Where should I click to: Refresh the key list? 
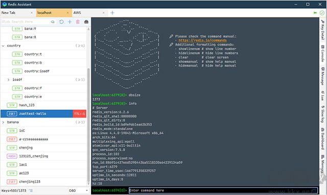coord(61,22)
